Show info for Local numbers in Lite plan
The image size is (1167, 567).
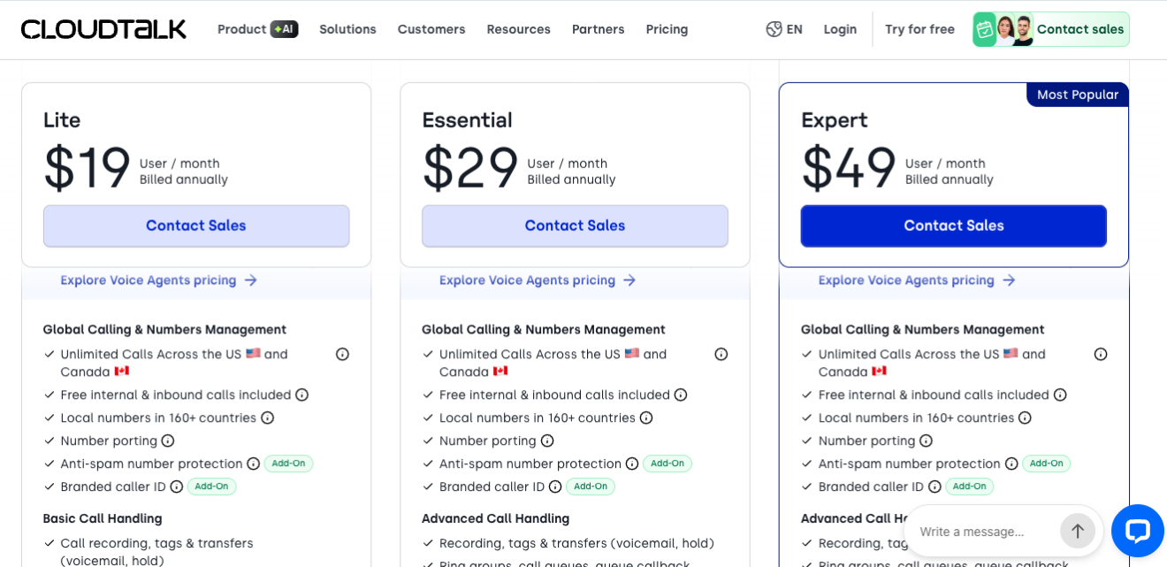pyautogui.click(x=267, y=418)
